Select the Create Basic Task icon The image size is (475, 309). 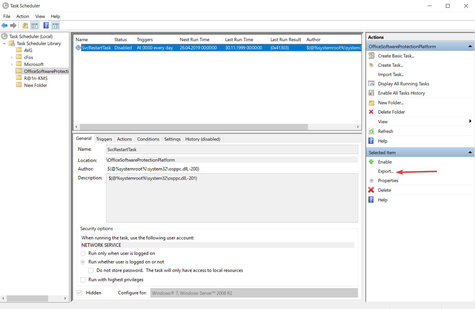(x=371, y=55)
